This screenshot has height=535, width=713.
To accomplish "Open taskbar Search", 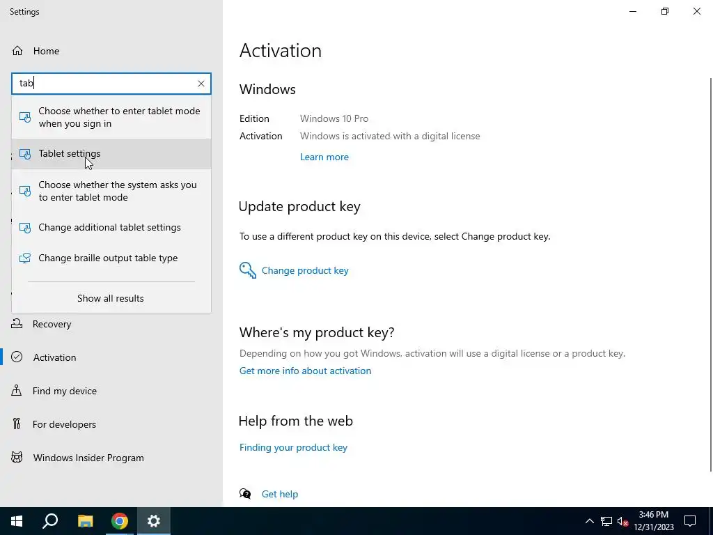I will pos(50,521).
